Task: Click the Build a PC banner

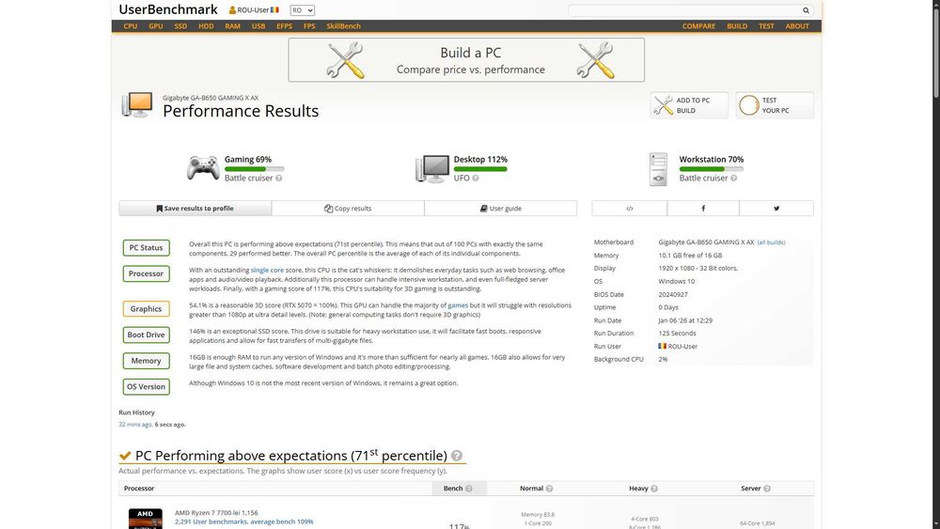Action: coord(466,60)
